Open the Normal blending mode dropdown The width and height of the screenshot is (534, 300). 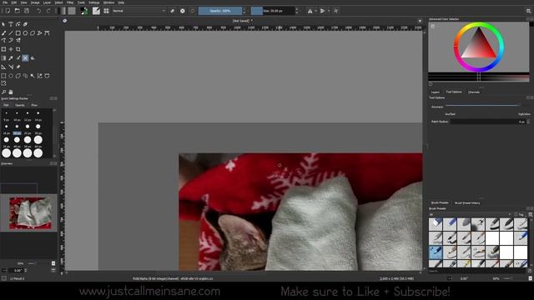click(x=139, y=11)
